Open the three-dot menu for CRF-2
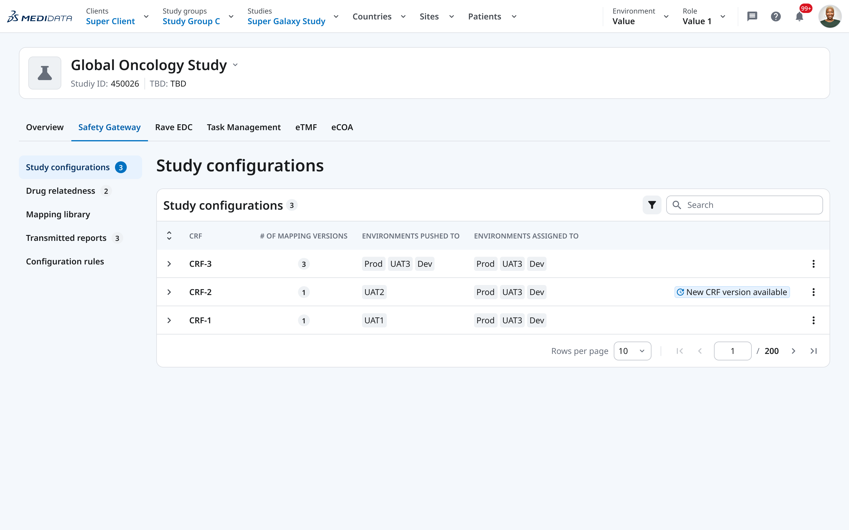This screenshot has width=849, height=530. click(814, 291)
